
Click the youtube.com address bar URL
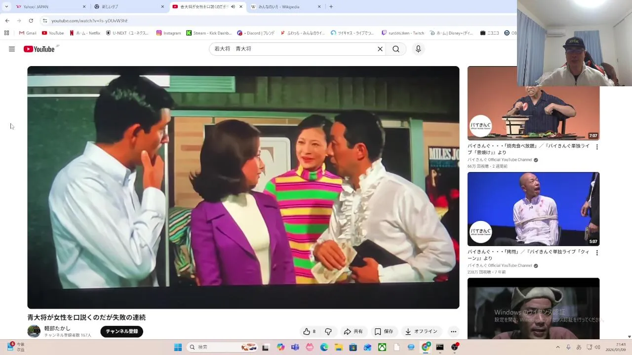[89, 21]
